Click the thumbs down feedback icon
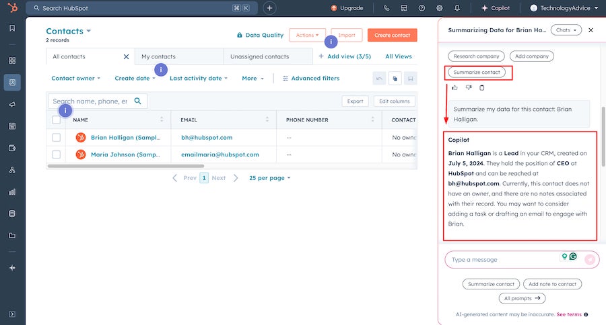Screen dimensions: 606x325 tap(469, 87)
